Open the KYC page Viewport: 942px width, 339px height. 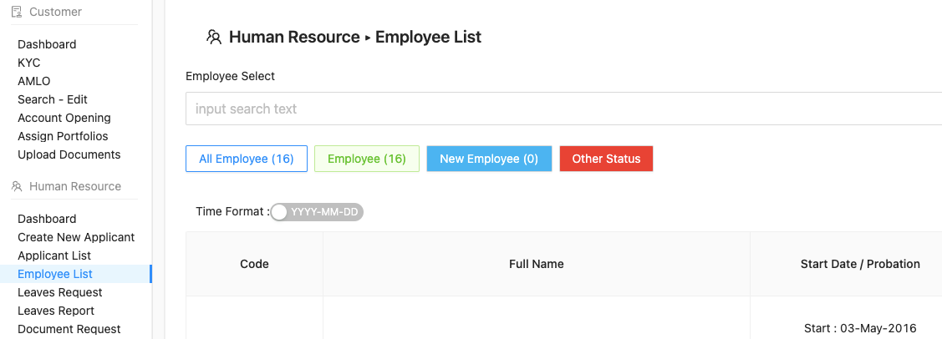[28, 63]
